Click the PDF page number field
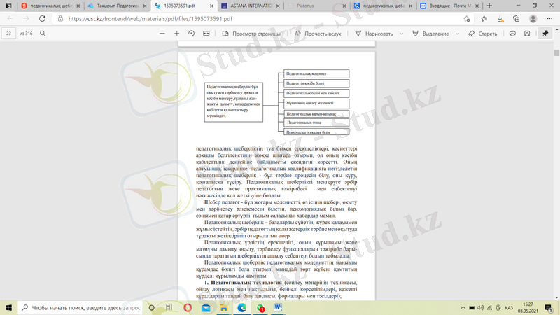 (x=8, y=33)
